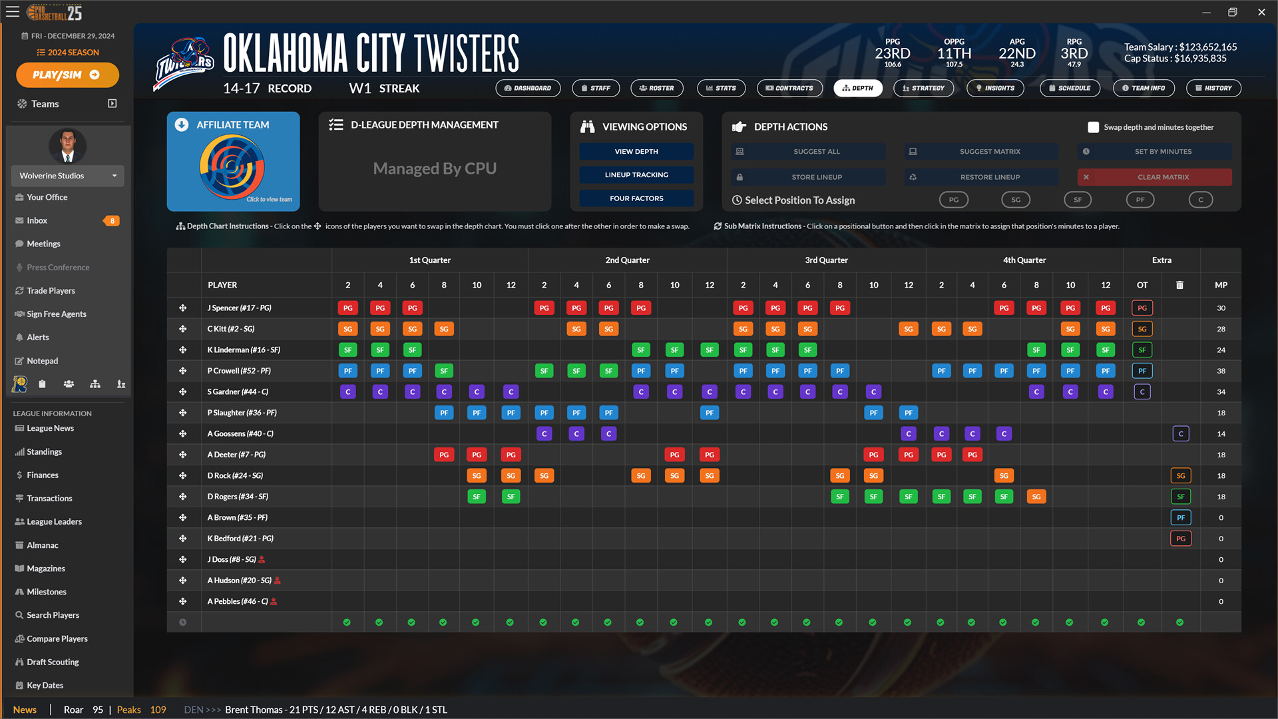Select the Compare Players sidebar icon
Viewport: 1278px width, 719px height.
(57, 638)
